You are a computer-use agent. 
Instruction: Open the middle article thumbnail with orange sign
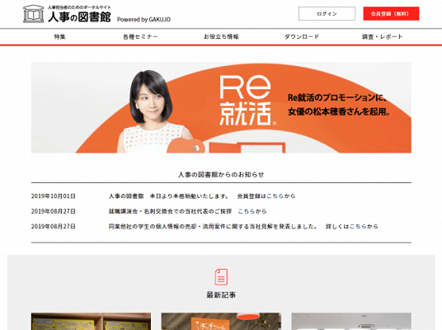coord(221,321)
